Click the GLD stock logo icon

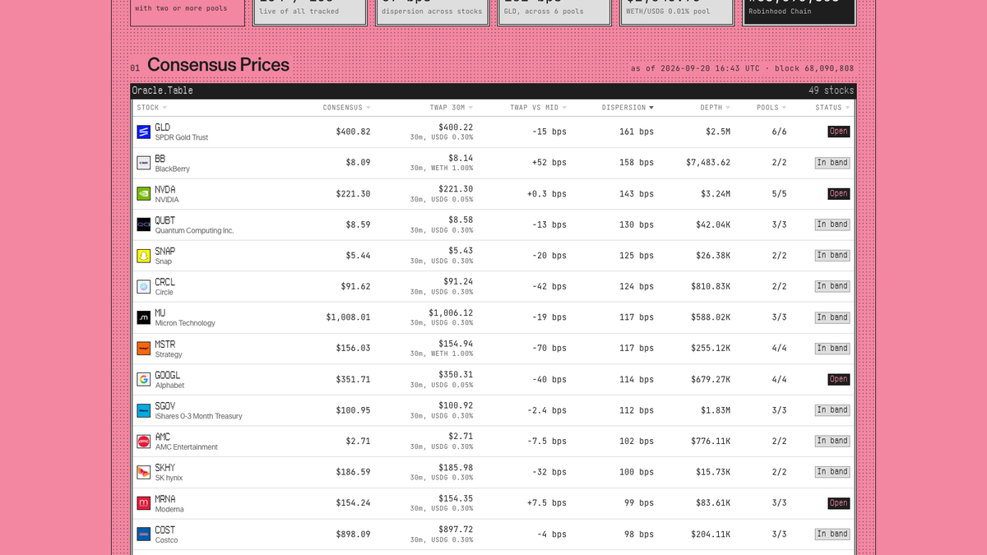click(144, 132)
